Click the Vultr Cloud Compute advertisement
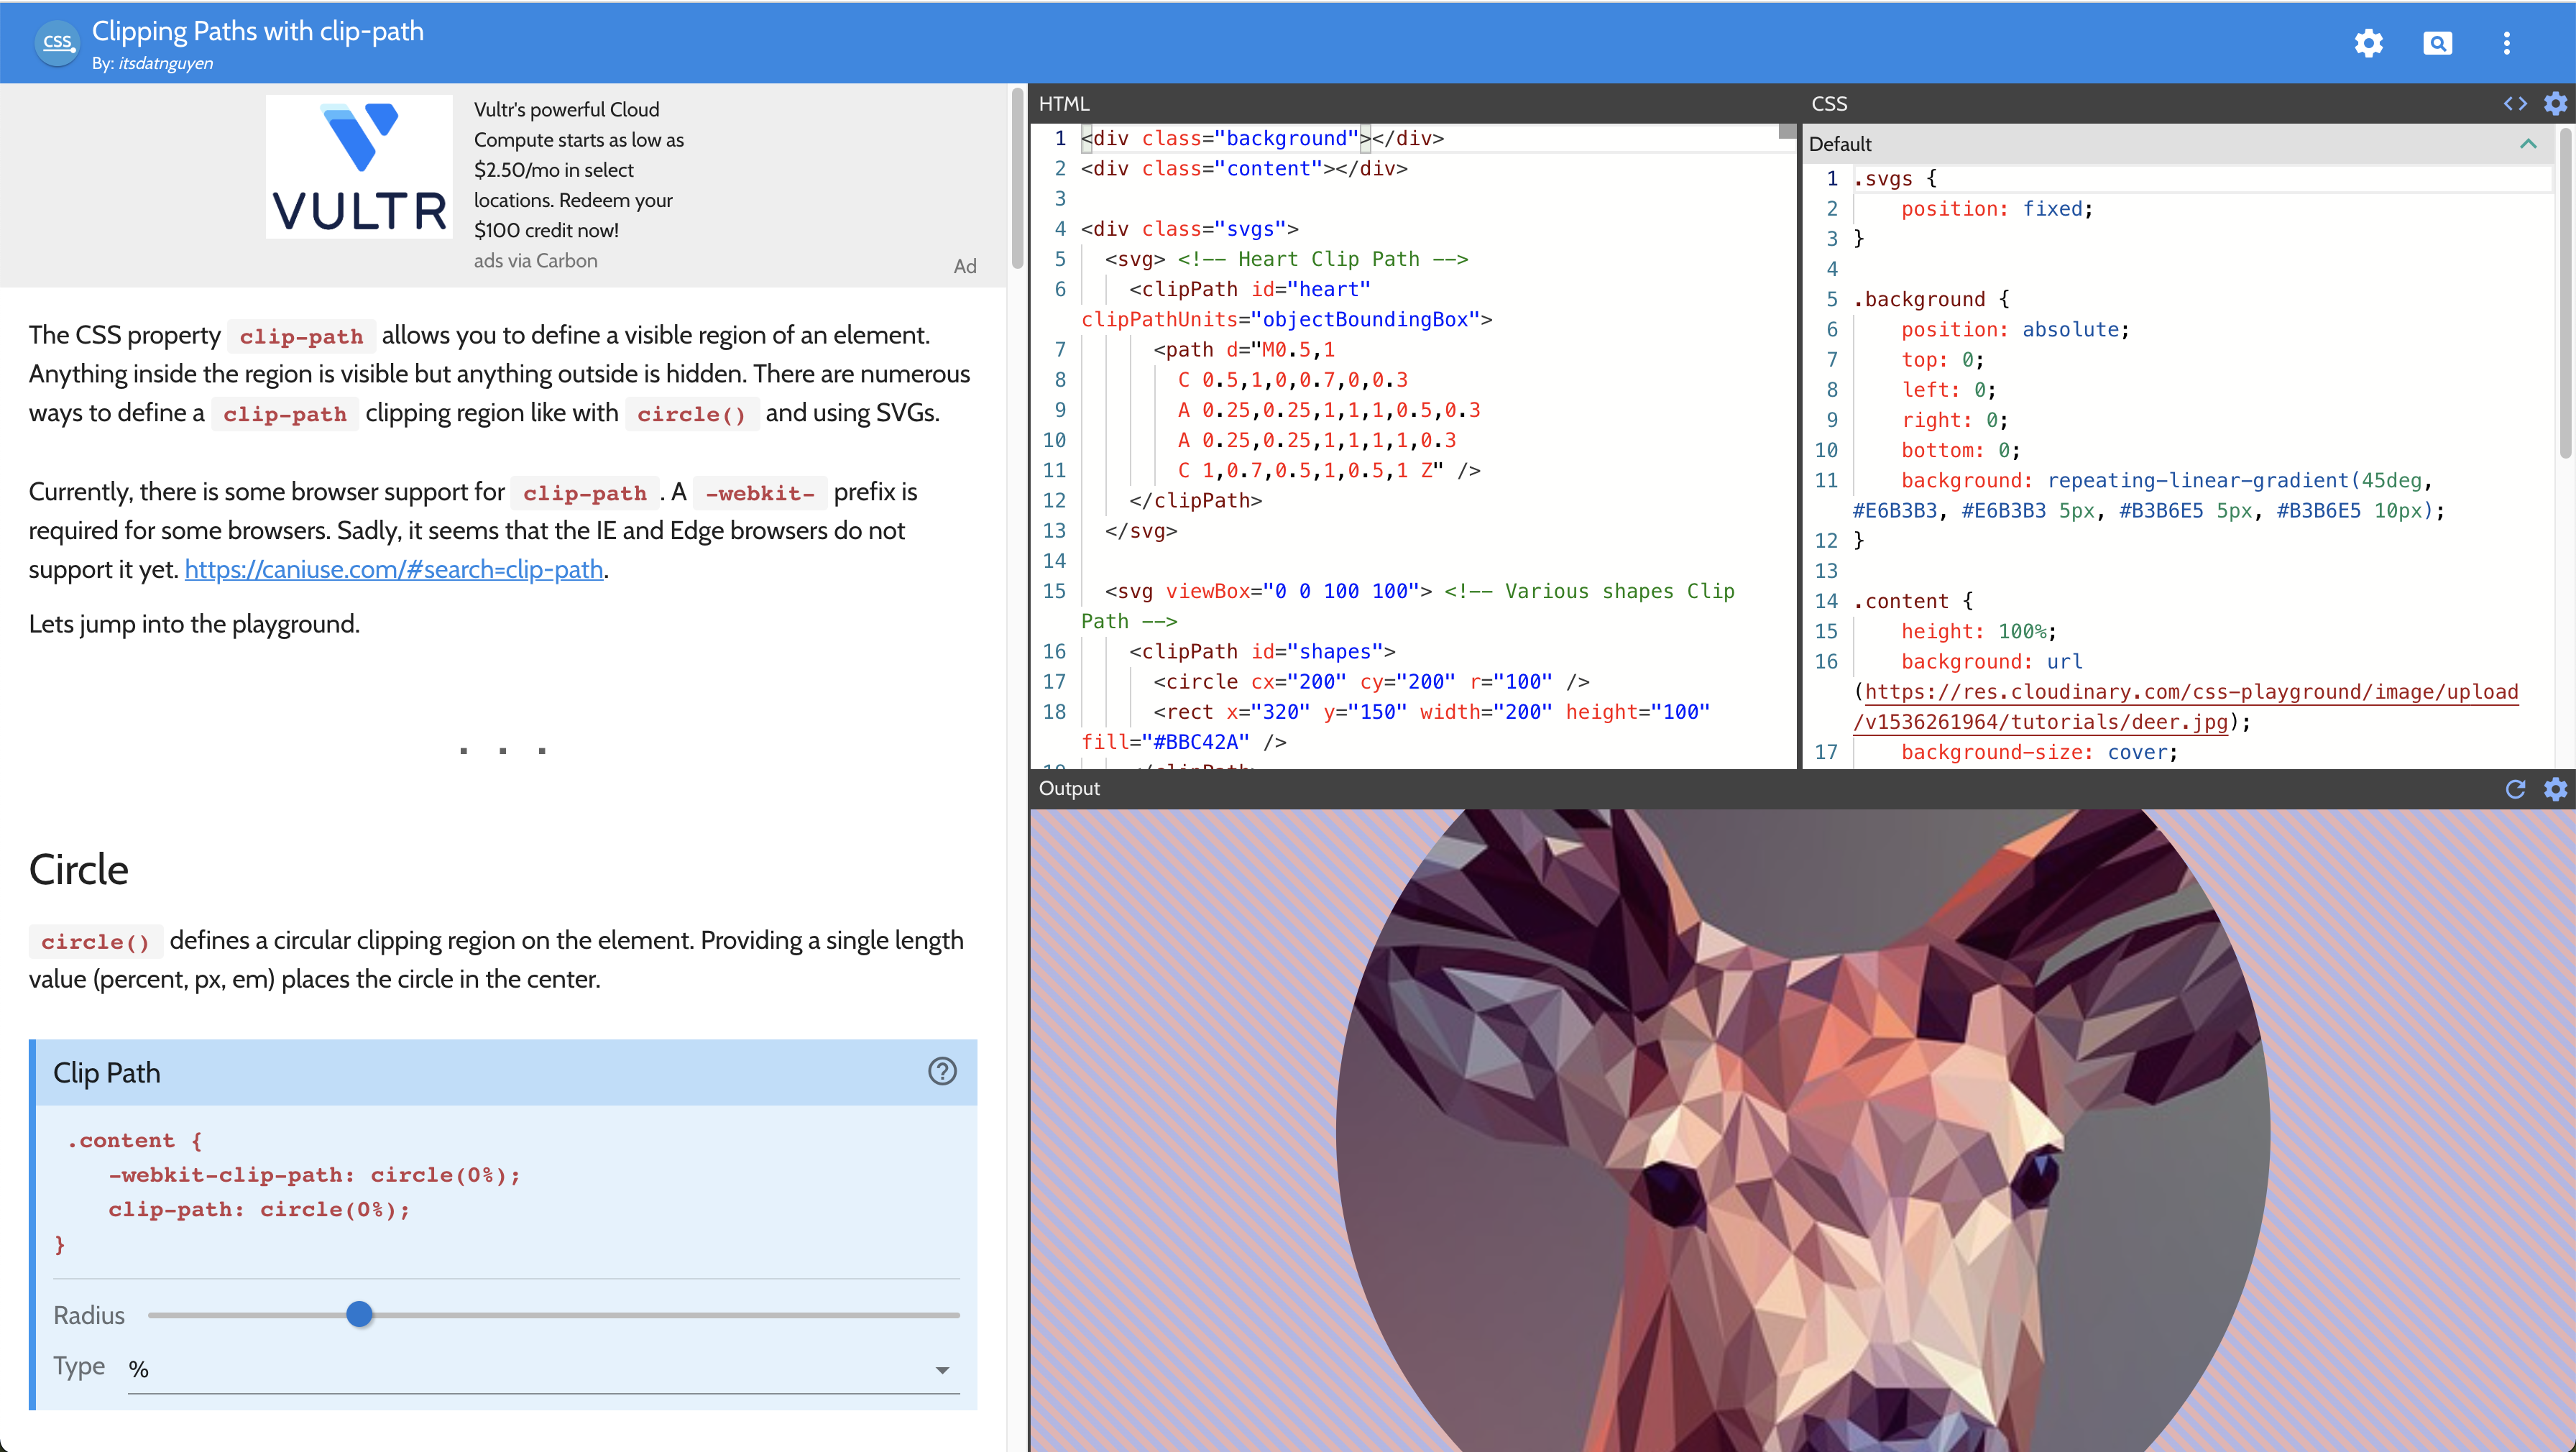2576x1452 pixels. 359,166
